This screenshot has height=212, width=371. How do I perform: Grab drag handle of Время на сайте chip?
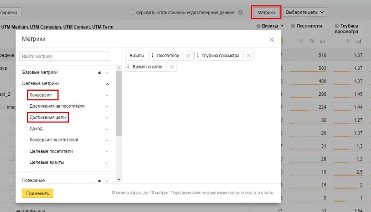128,66
